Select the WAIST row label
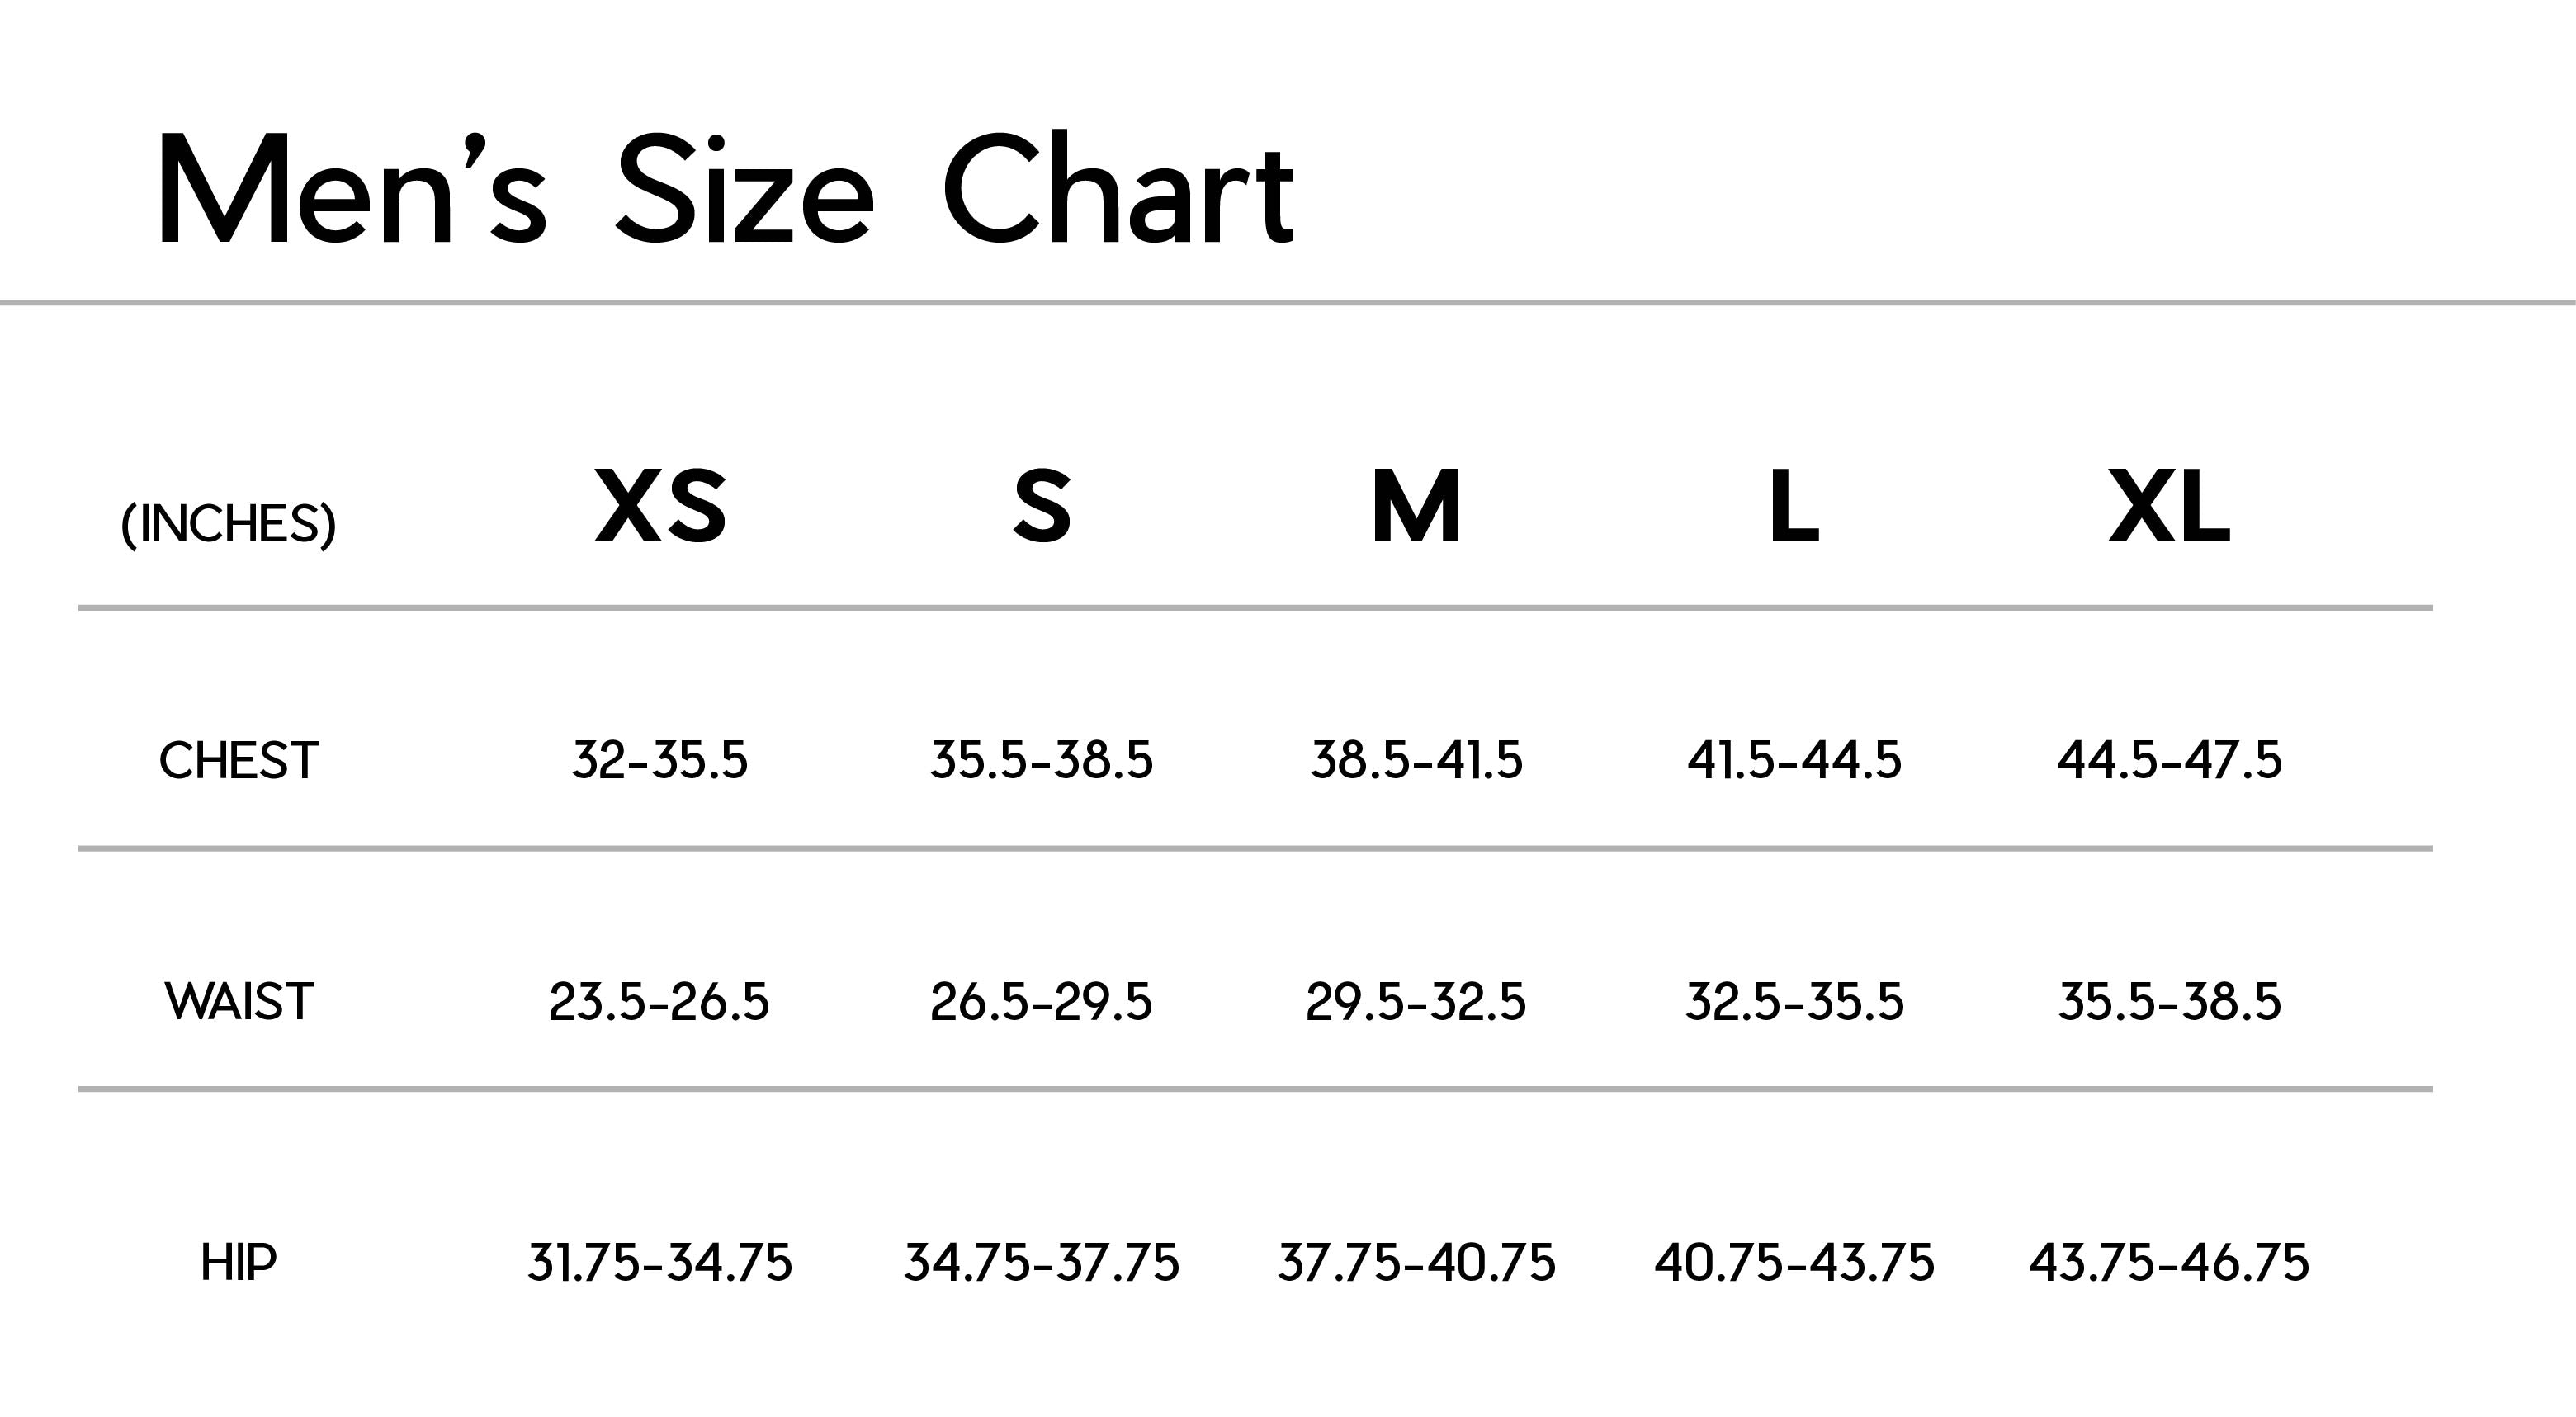Screen dimensions: 2576x1417 click(239, 1002)
